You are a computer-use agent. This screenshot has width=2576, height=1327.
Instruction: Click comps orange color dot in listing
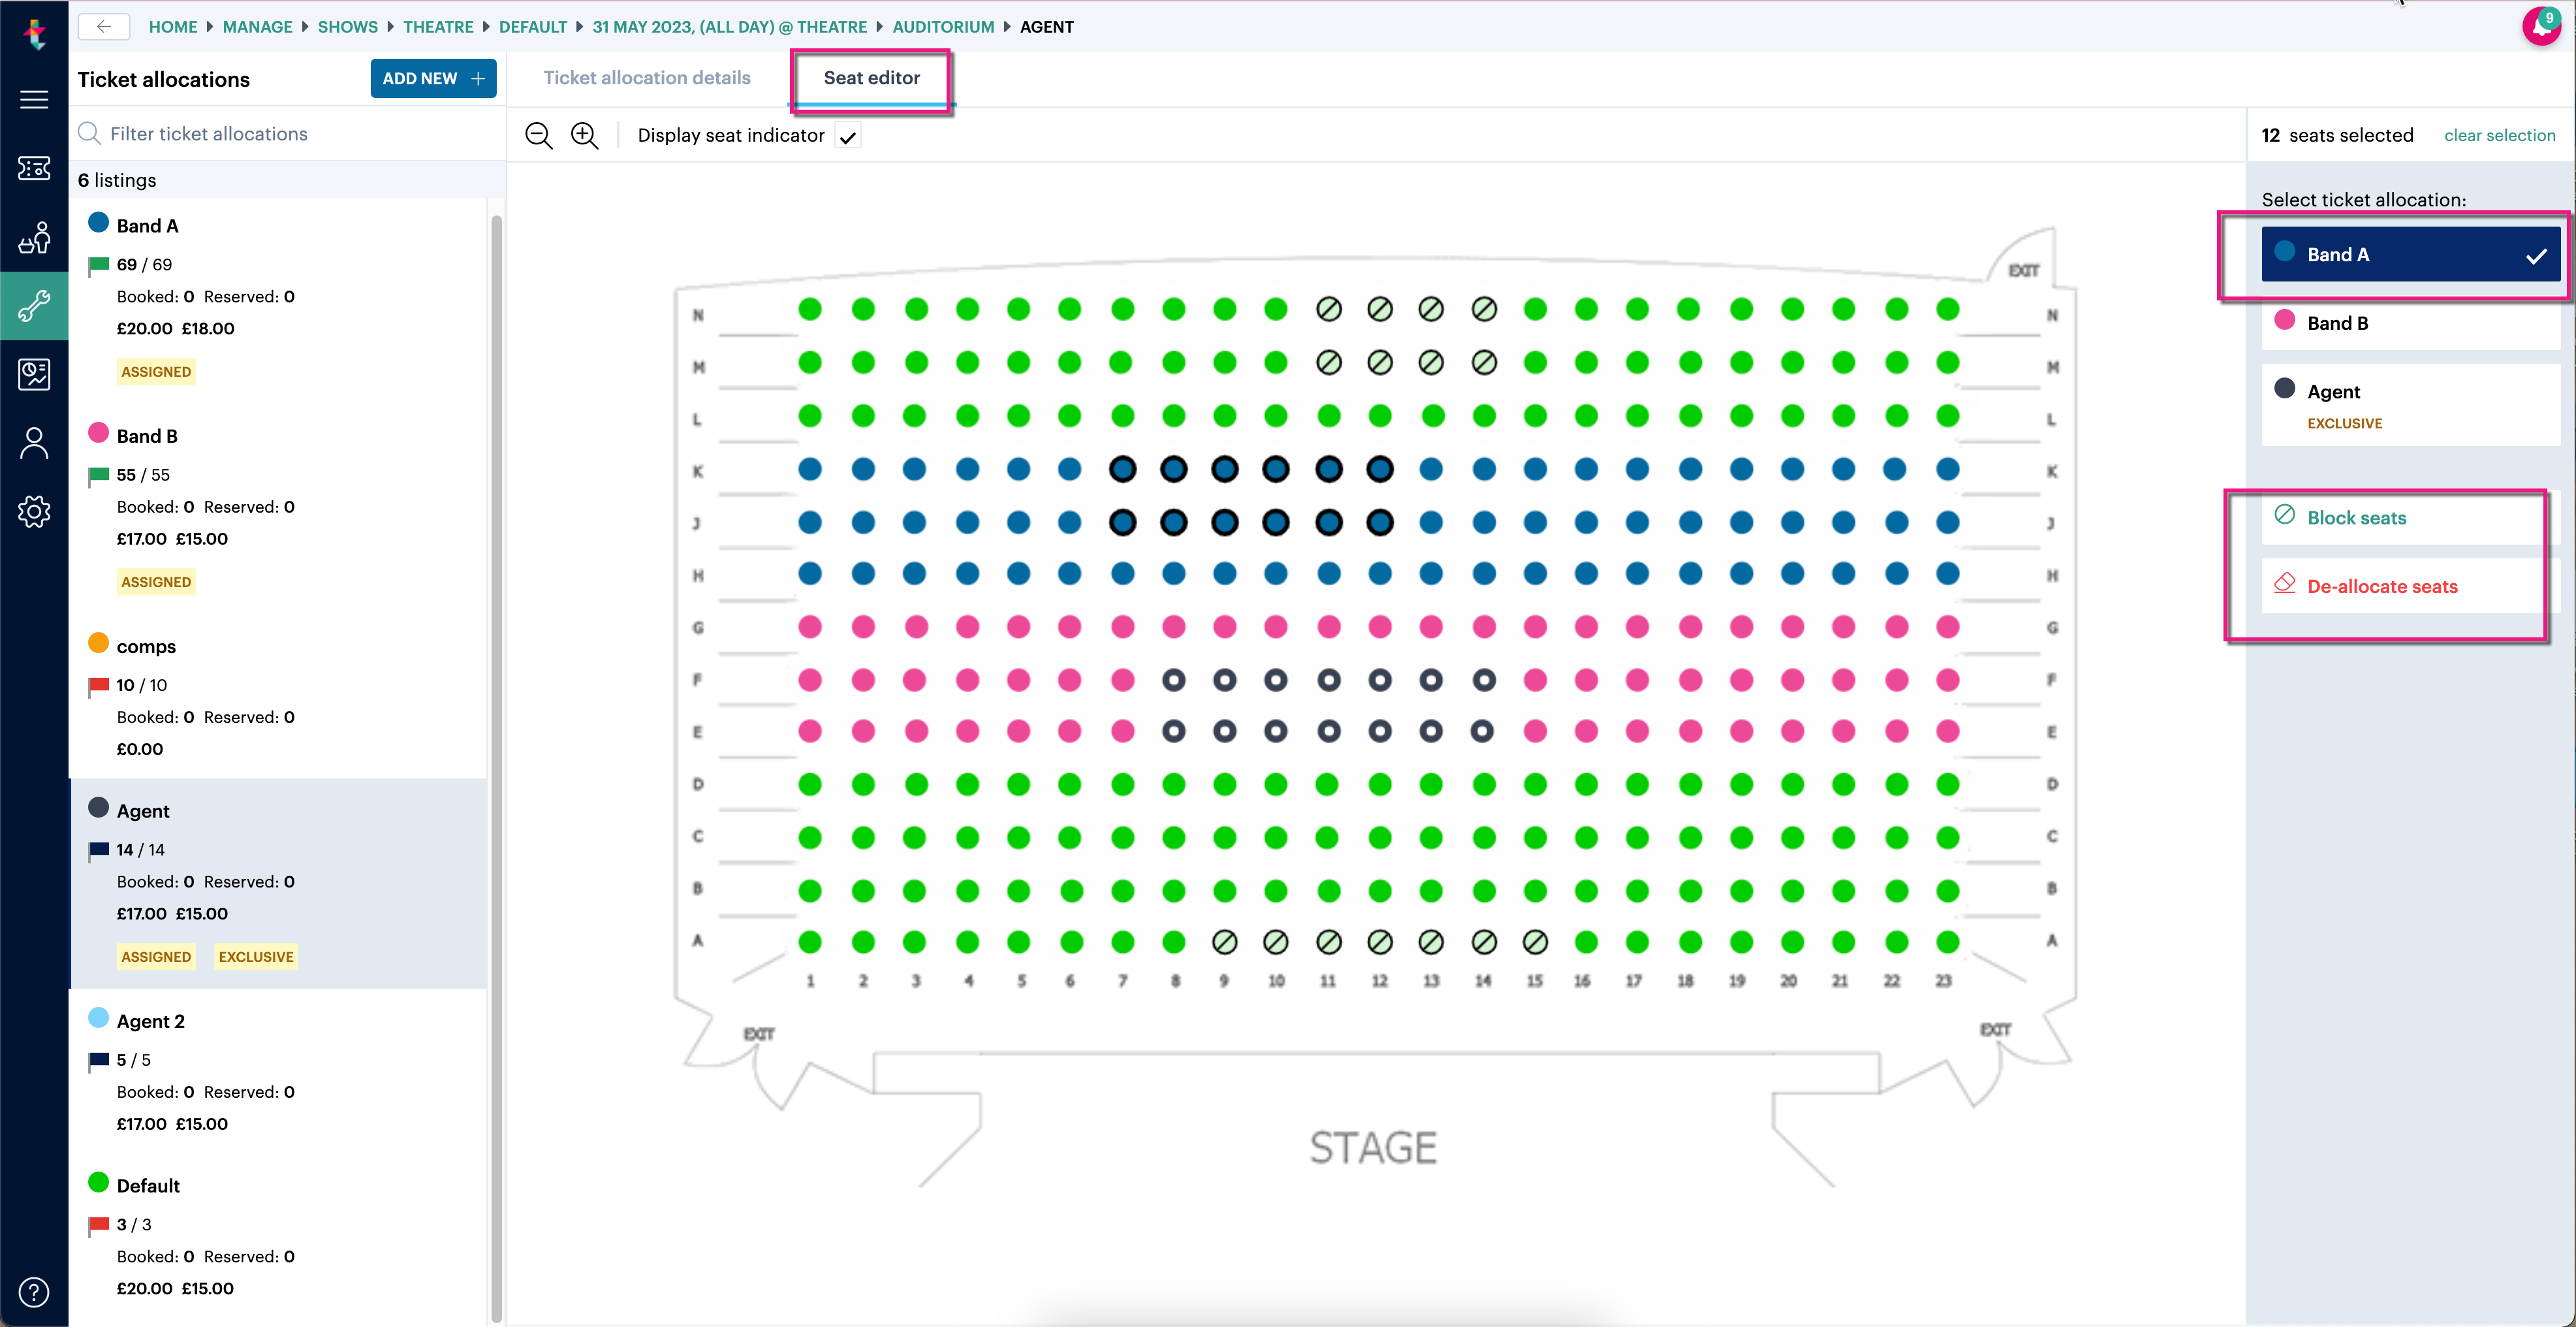[x=98, y=642]
